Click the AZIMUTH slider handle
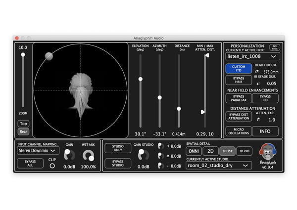 tap(160, 97)
